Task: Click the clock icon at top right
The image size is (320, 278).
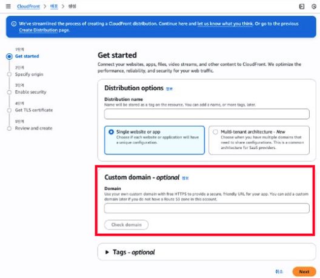Action: 314,7
